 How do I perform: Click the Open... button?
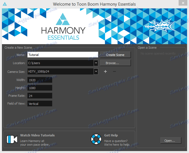click(x=171, y=140)
